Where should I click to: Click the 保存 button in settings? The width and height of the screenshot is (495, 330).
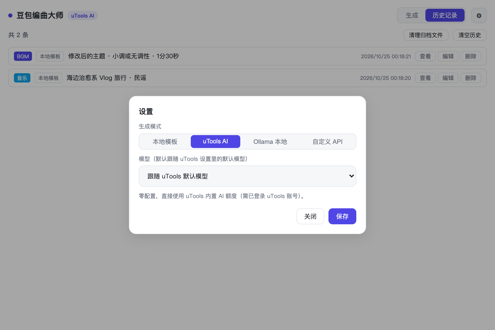[x=342, y=216]
